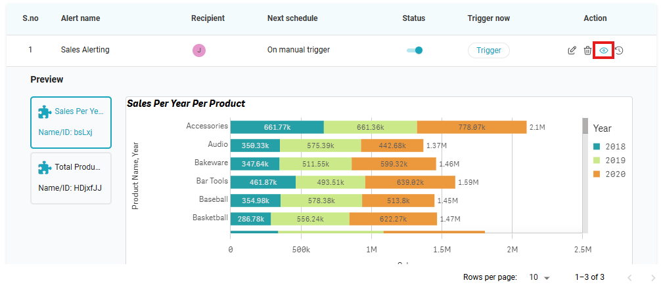Click puzzle icon on Sales Per Year card
The height and width of the screenshot is (291, 661).
[x=45, y=112]
